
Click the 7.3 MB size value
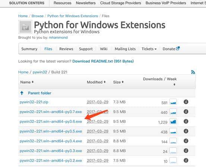coord(119,102)
